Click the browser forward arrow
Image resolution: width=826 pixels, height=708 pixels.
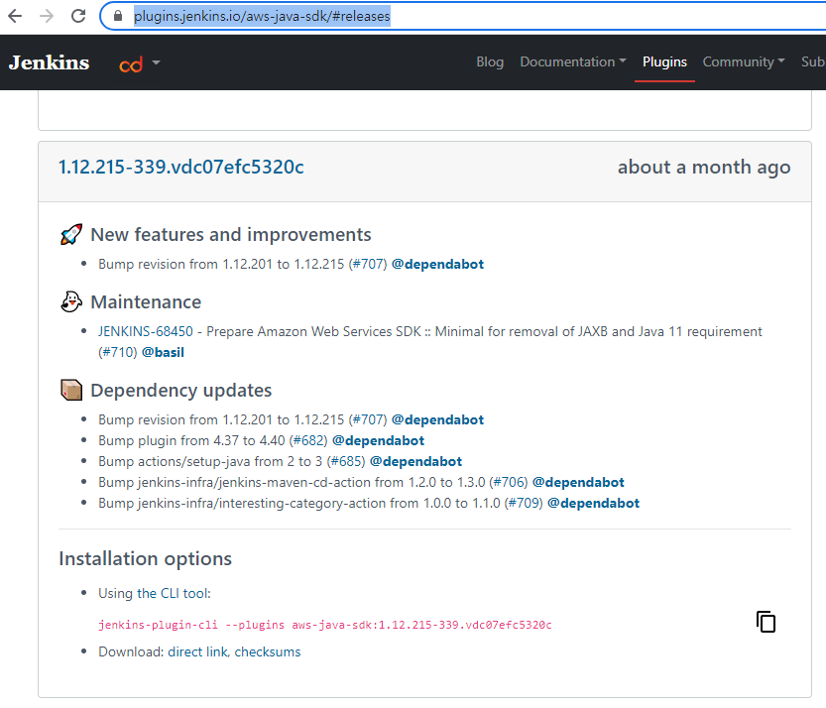pyautogui.click(x=47, y=16)
